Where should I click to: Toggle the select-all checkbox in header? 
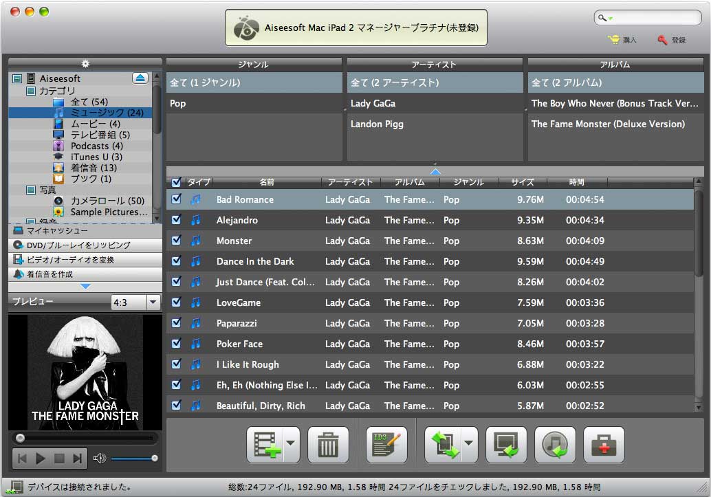click(x=177, y=182)
